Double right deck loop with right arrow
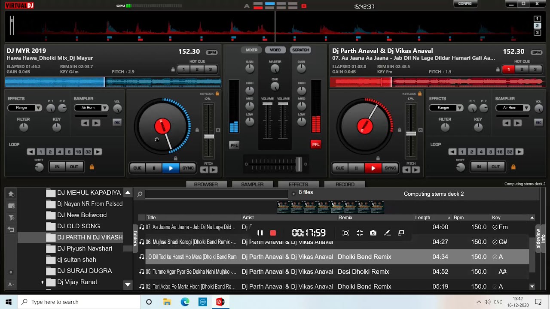The image size is (550, 309). pos(519,151)
